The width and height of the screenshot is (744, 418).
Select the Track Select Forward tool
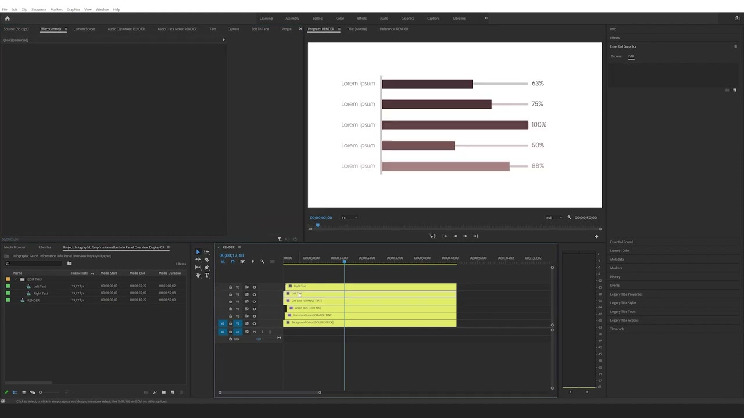coord(206,252)
